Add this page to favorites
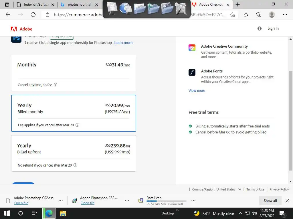The image size is (293, 219). (x=232, y=15)
